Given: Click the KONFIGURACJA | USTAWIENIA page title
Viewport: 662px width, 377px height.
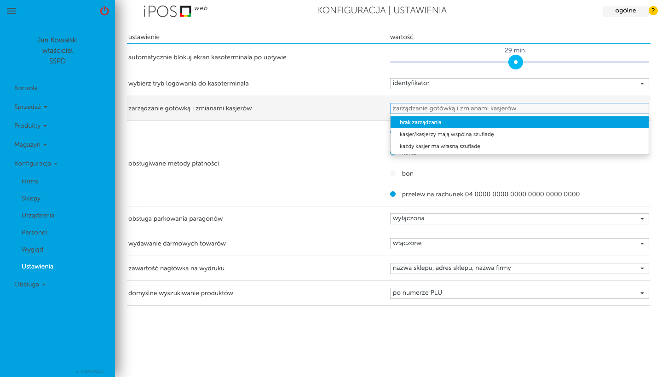Looking at the screenshot, I should point(382,10).
